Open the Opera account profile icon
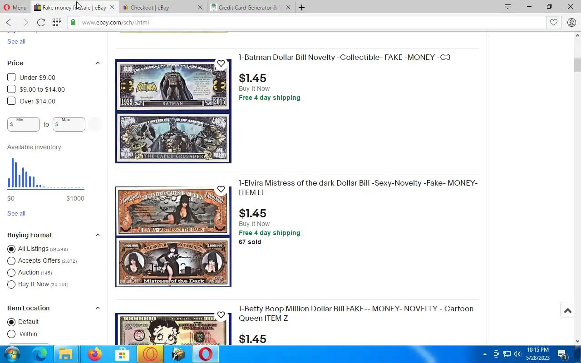The image size is (581, 363). tap(571, 22)
